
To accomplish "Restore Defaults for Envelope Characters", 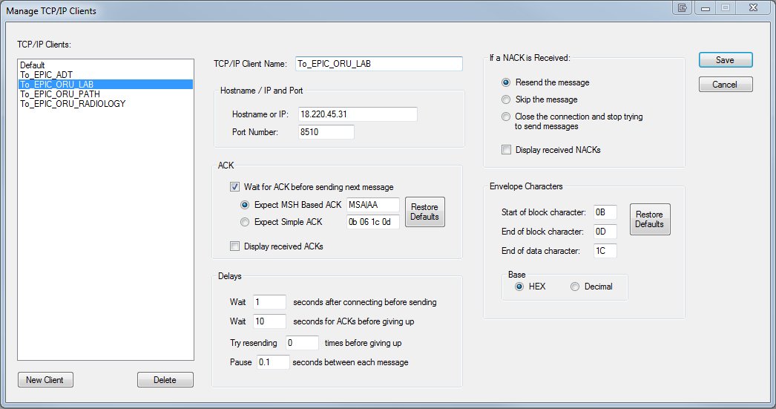I will coord(650,220).
